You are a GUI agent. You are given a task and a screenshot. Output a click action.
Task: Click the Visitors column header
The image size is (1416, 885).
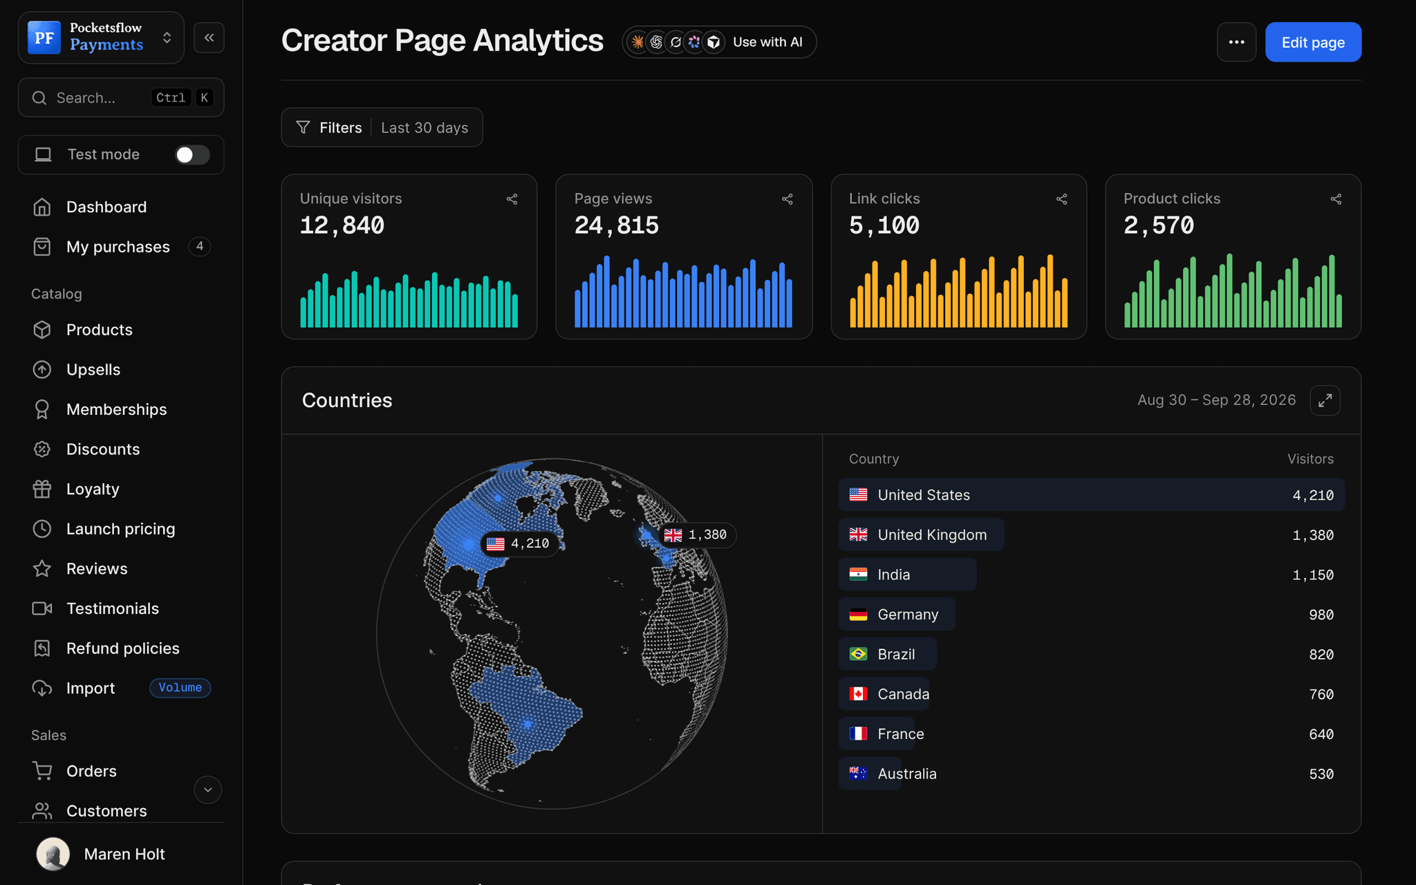[1310, 459]
